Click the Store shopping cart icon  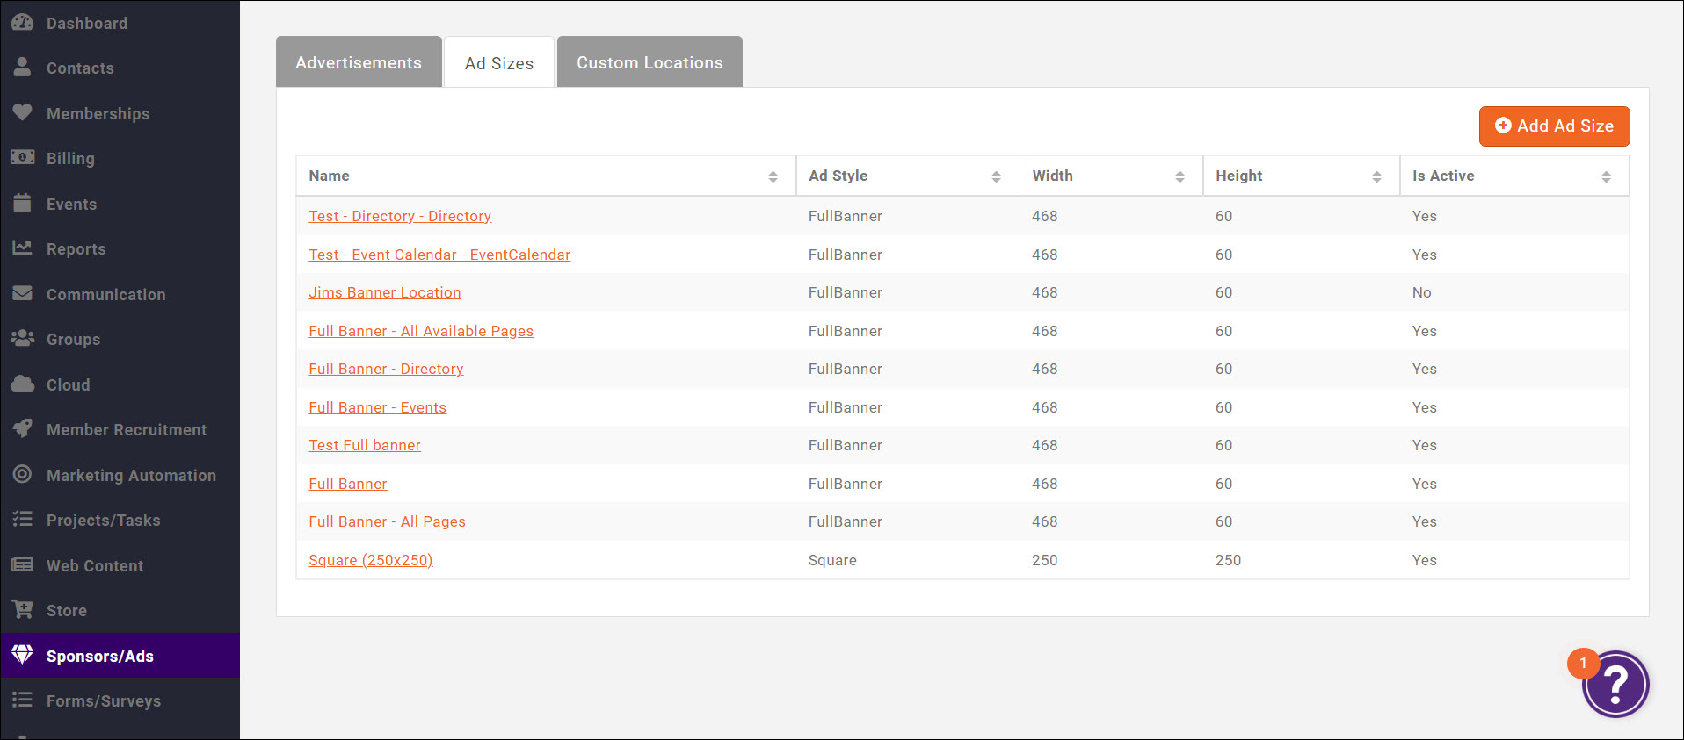(x=22, y=609)
